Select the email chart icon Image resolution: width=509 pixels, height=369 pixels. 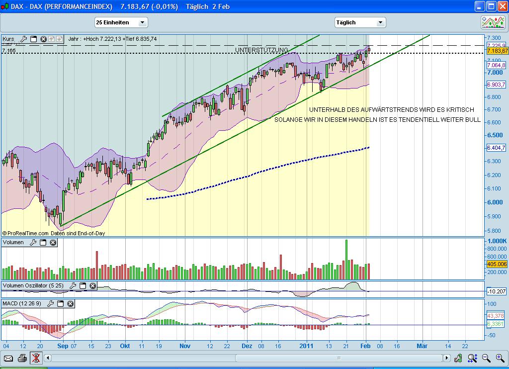[8, 358]
